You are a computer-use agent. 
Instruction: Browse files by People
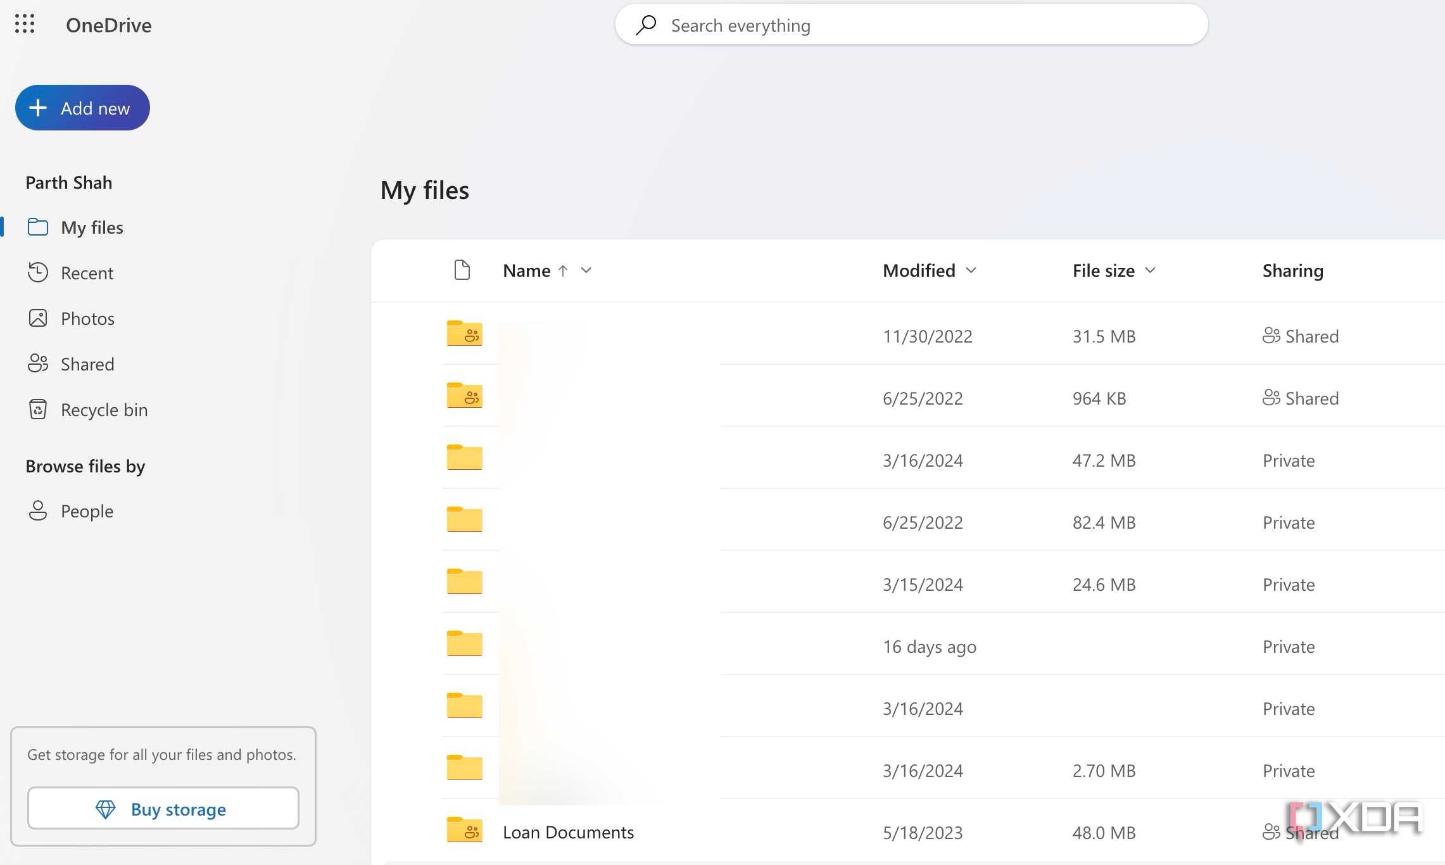(x=87, y=511)
